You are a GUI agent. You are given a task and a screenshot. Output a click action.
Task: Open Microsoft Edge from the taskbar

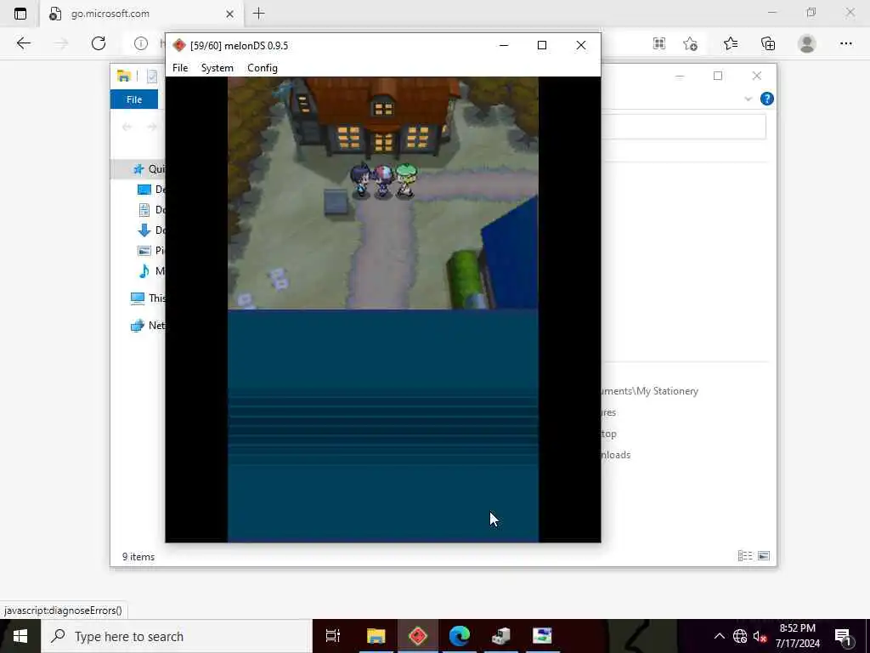tap(460, 636)
